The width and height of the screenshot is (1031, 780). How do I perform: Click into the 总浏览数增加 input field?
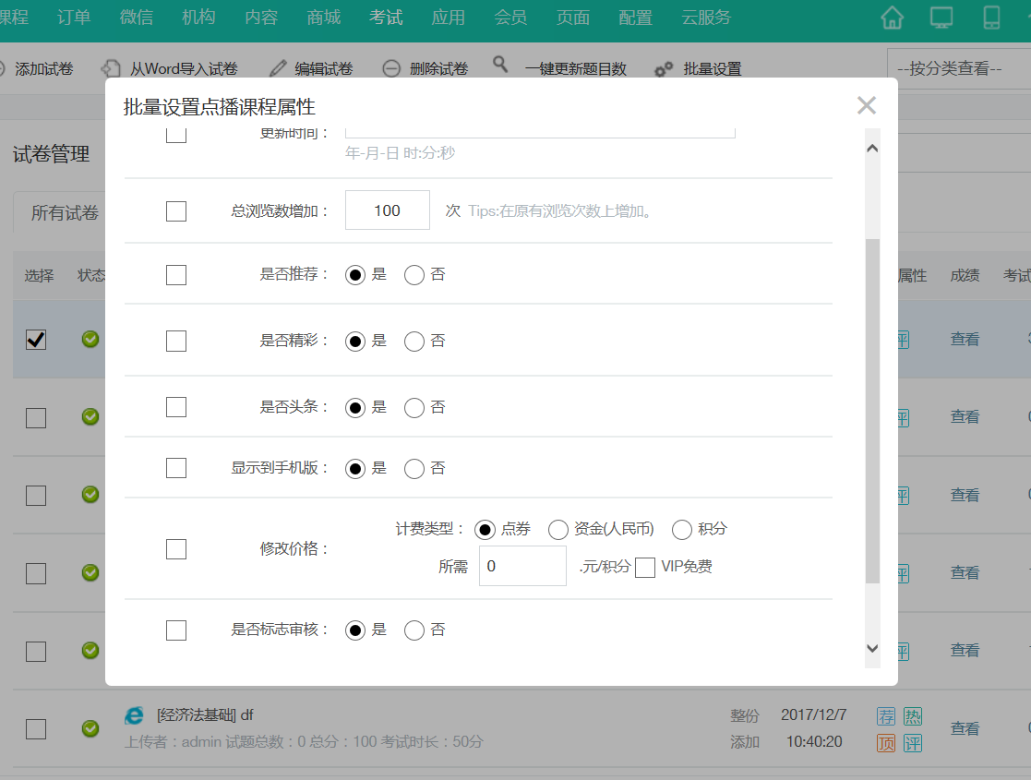(388, 210)
